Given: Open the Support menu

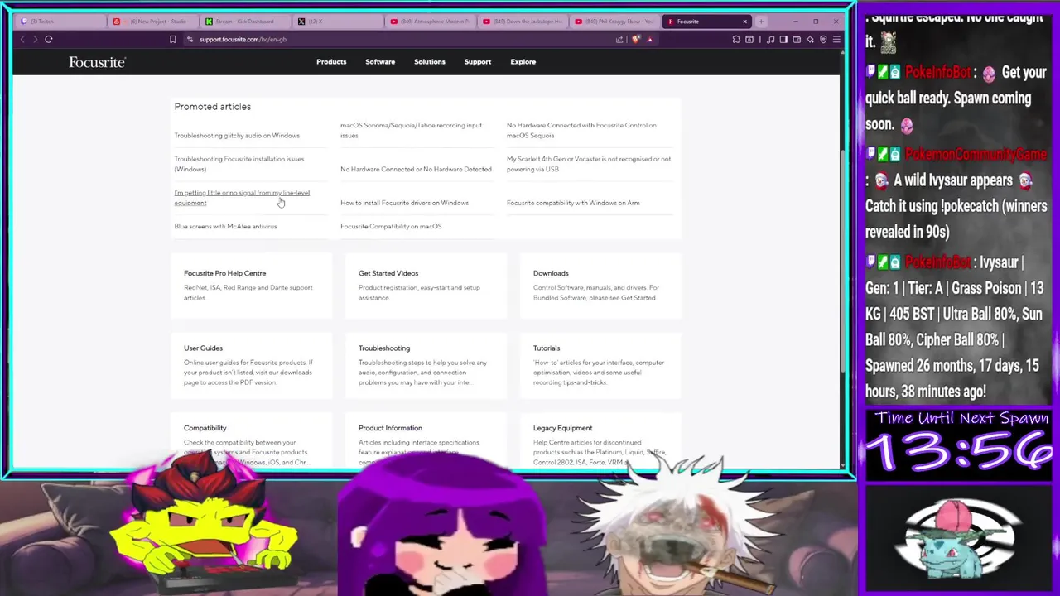Looking at the screenshot, I should coord(478,61).
